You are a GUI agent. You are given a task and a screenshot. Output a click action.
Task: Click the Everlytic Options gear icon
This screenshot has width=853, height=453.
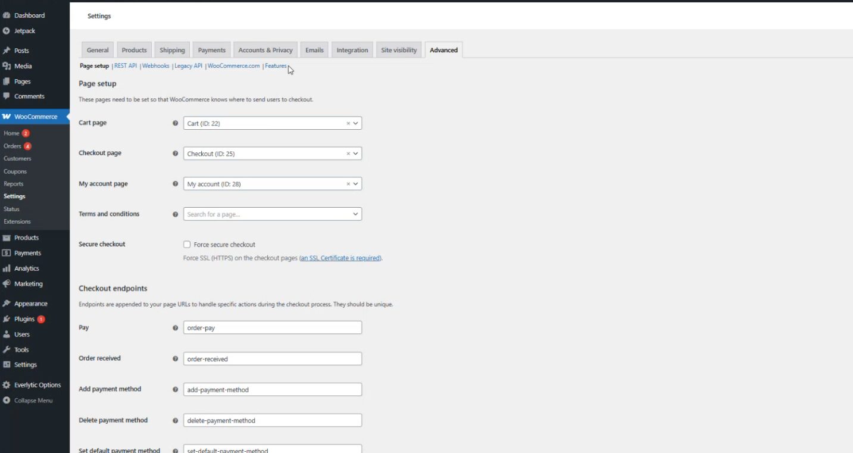pyautogui.click(x=7, y=385)
